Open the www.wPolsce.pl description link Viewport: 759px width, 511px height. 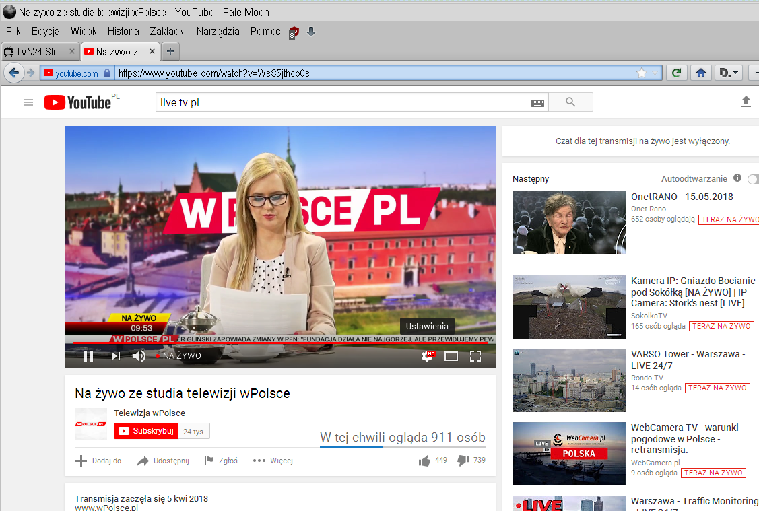point(106,507)
